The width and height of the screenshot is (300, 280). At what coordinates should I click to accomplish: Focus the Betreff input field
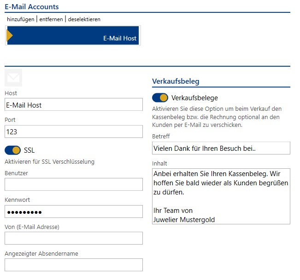[x=221, y=148]
